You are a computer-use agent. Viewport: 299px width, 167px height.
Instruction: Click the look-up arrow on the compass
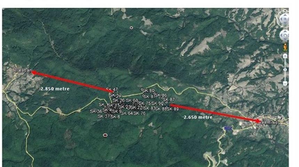click(285, 15)
